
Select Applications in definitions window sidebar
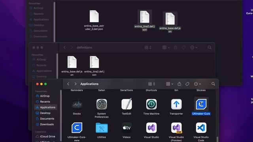pos(42,71)
